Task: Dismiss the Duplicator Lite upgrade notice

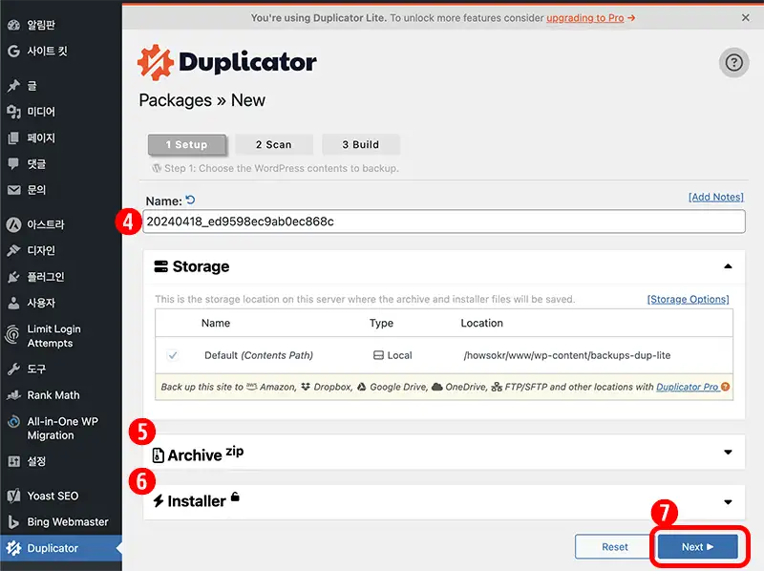Action: coord(746,17)
